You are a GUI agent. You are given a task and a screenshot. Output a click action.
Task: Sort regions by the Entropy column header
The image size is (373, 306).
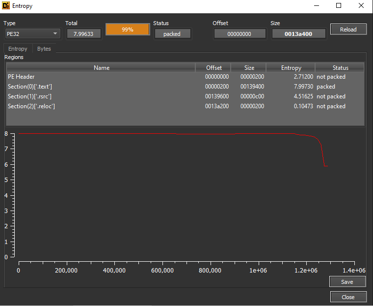coord(291,68)
